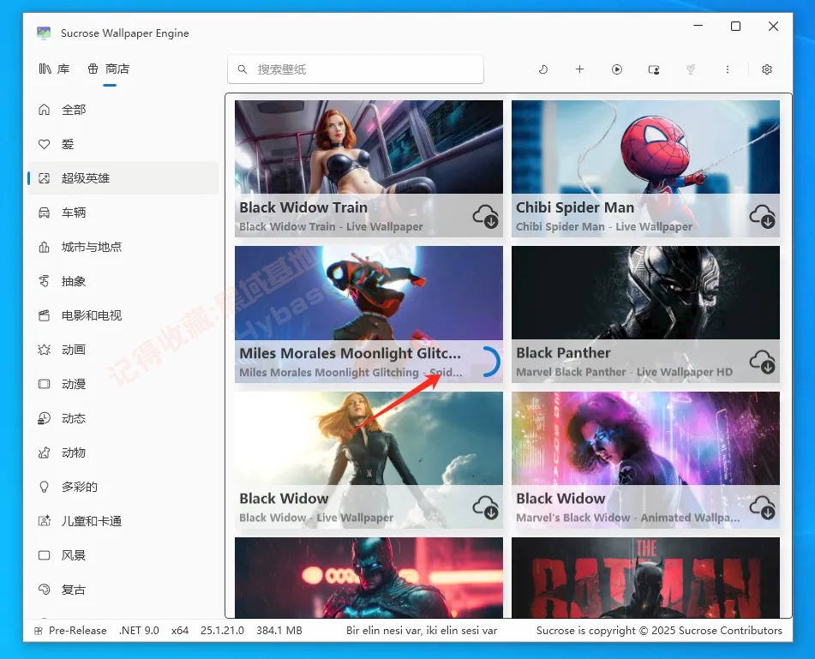This screenshot has height=659, width=815.
Task: Click the plus add wallpaper icon
Action: (x=580, y=69)
